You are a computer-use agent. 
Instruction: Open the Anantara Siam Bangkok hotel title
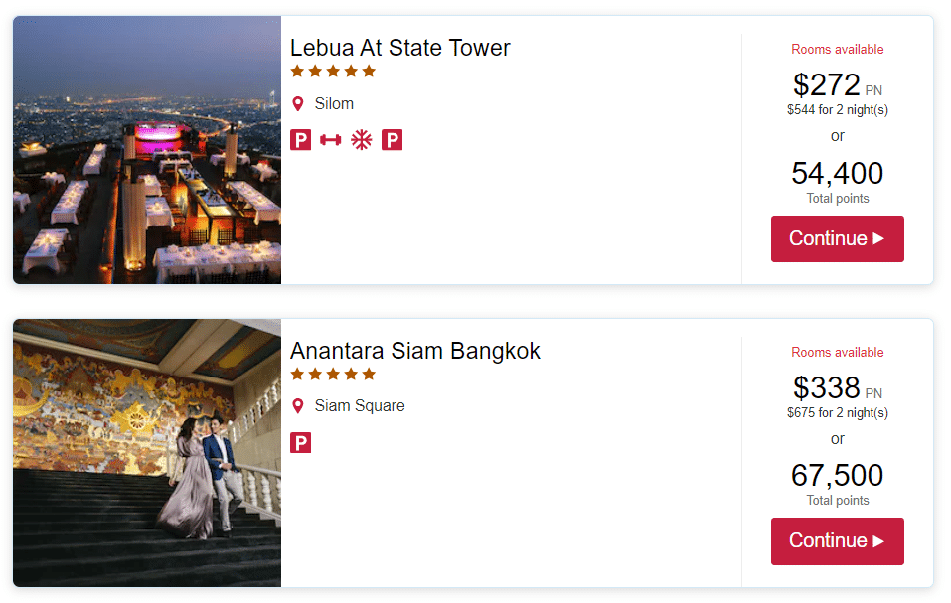point(415,351)
